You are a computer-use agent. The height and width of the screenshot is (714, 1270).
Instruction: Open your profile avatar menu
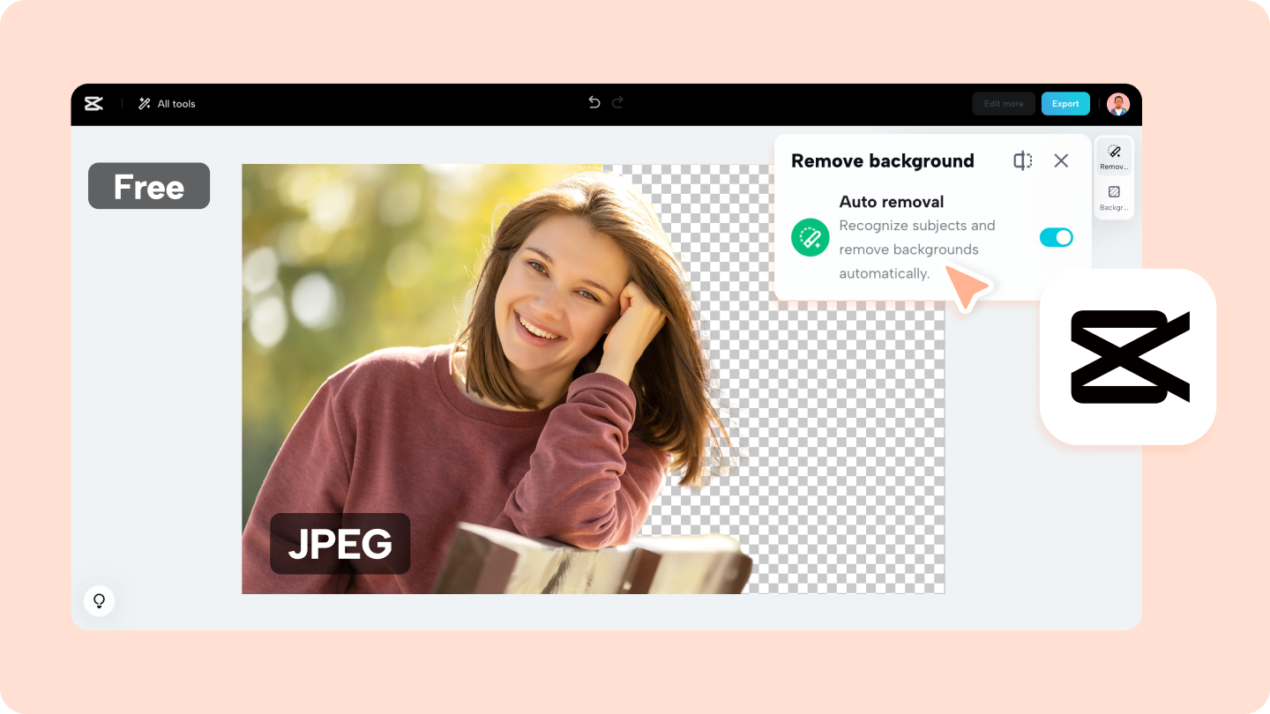(x=1117, y=103)
